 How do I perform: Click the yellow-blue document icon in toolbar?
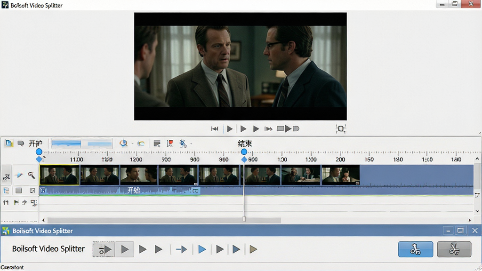[x=8, y=143]
